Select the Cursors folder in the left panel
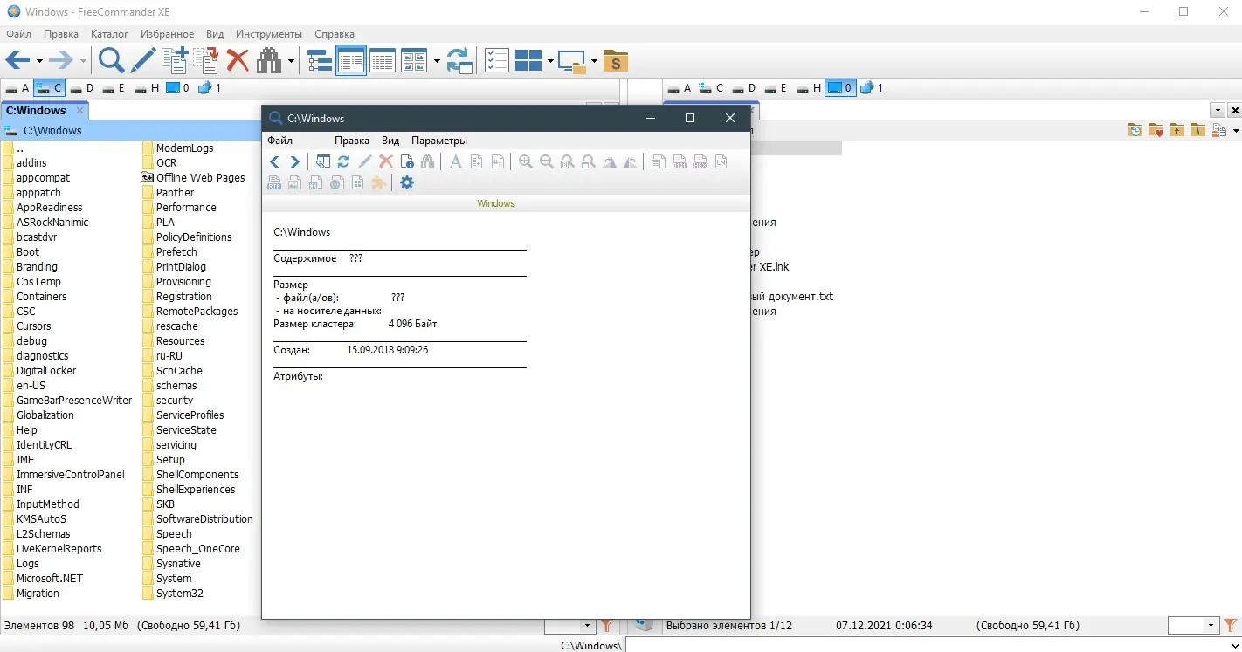This screenshot has width=1242, height=652. 27,326
